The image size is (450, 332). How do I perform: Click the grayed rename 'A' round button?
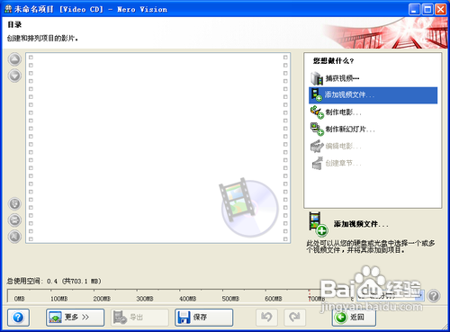14,237
